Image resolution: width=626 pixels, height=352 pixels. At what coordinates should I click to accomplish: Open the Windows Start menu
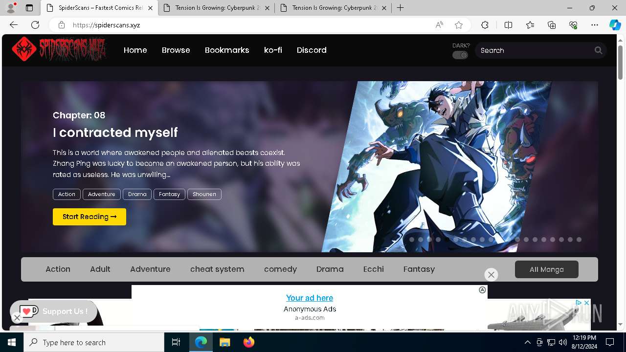click(12, 342)
